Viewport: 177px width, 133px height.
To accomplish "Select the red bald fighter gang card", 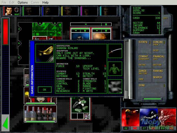I will pos(167,117).
